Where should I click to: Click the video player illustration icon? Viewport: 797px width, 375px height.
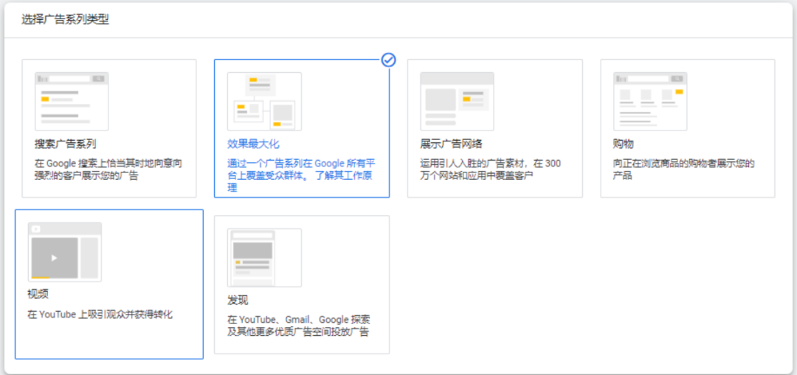pos(64,252)
